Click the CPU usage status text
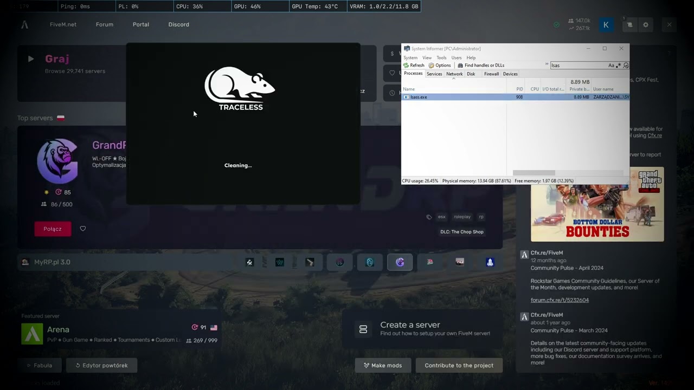 [420, 181]
